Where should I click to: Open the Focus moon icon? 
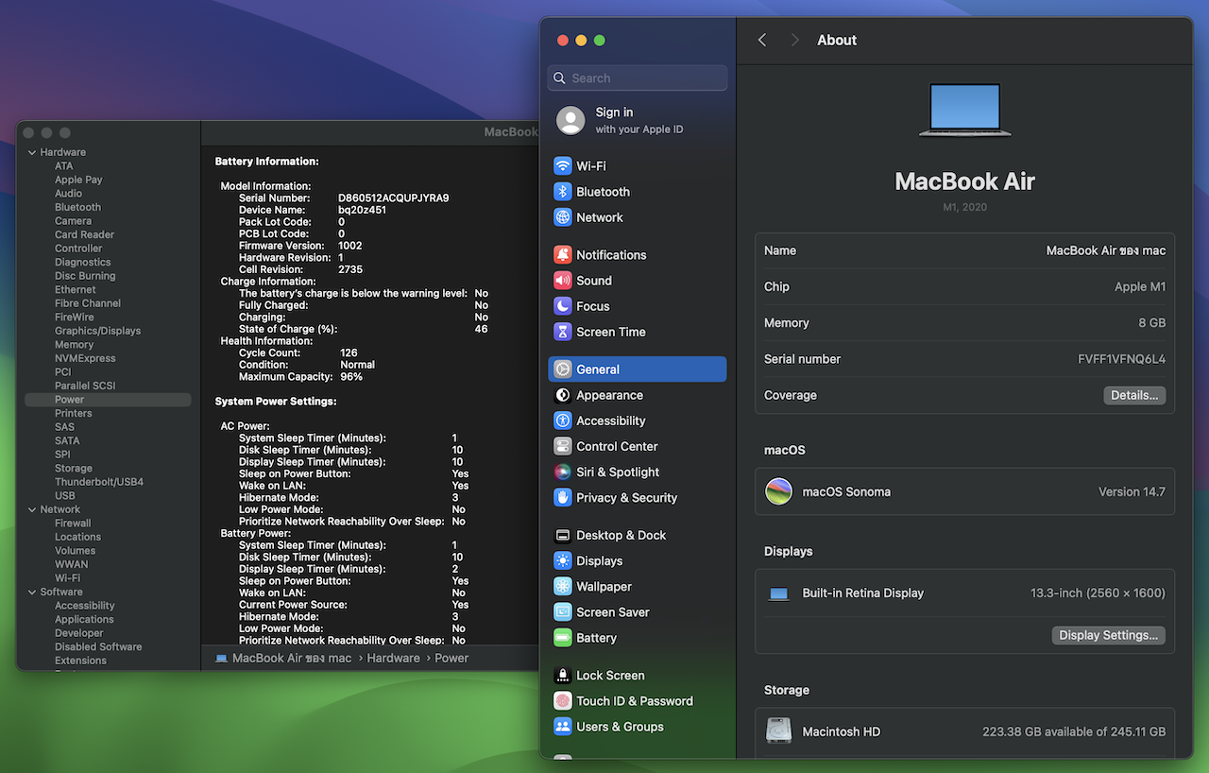point(563,306)
